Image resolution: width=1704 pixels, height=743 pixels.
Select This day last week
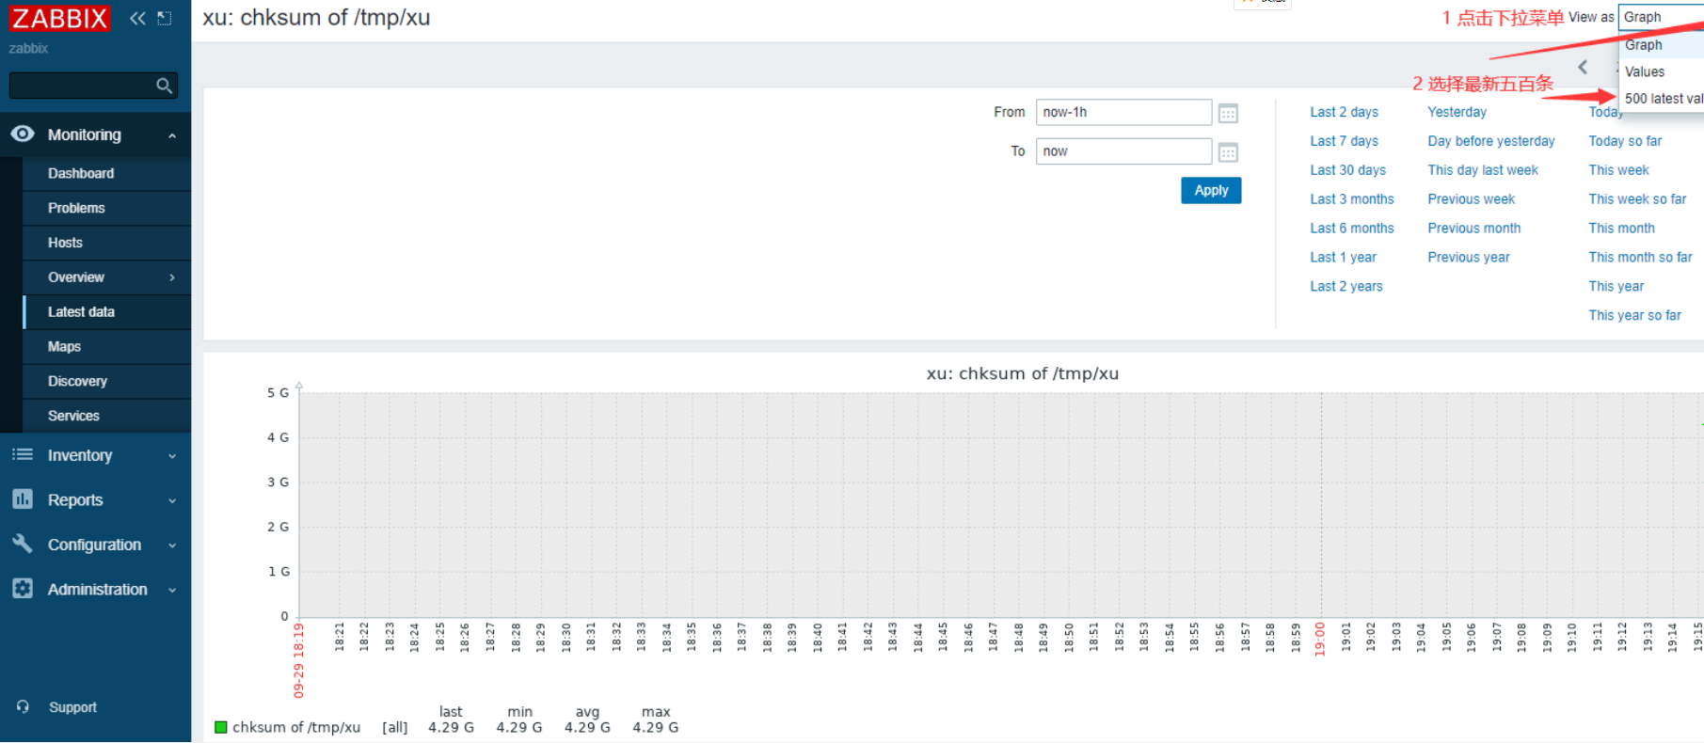coord(1483,170)
